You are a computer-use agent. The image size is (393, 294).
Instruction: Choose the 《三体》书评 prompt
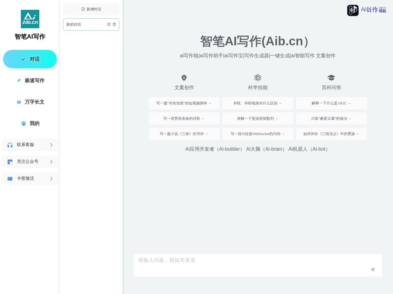coord(184,134)
